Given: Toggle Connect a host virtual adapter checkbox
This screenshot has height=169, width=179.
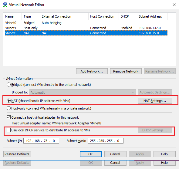Looking at the screenshot, I should click(x=9, y=117).
